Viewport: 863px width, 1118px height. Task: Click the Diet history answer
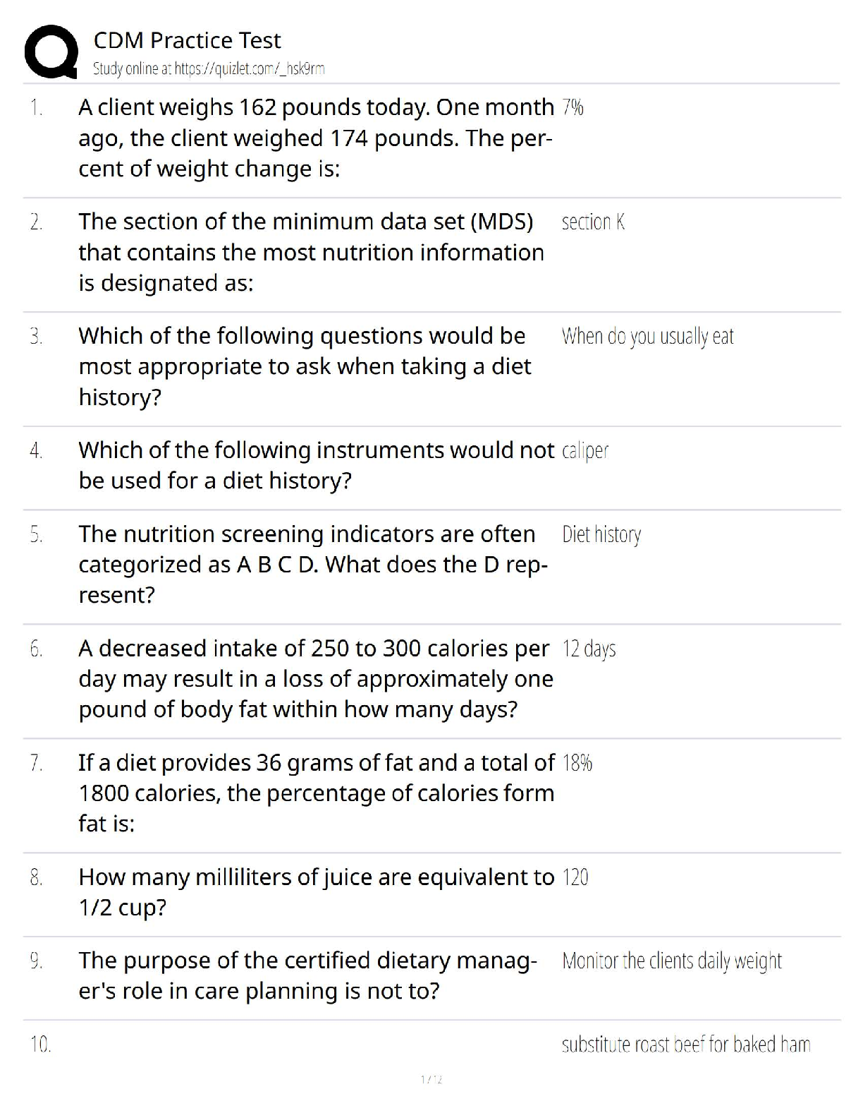601,534
